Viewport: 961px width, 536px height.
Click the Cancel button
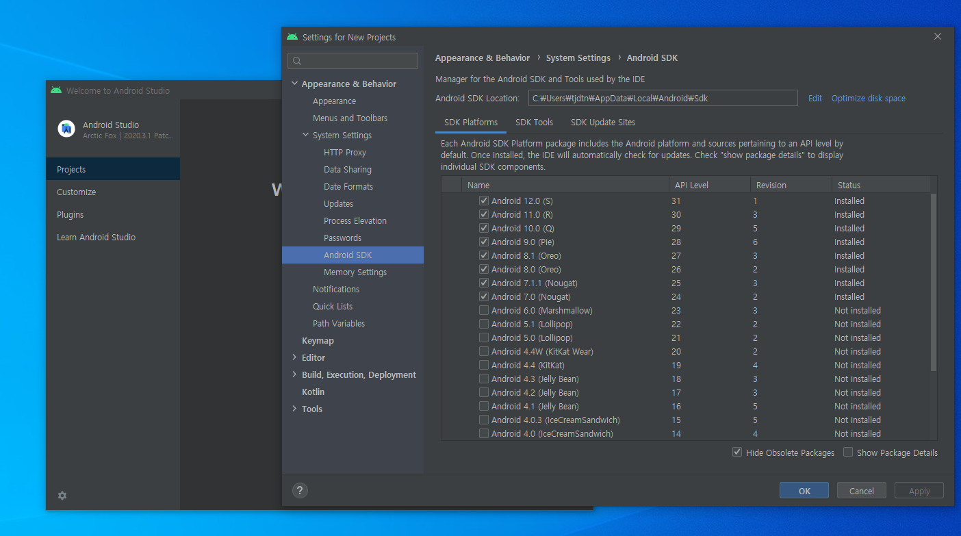861,490
